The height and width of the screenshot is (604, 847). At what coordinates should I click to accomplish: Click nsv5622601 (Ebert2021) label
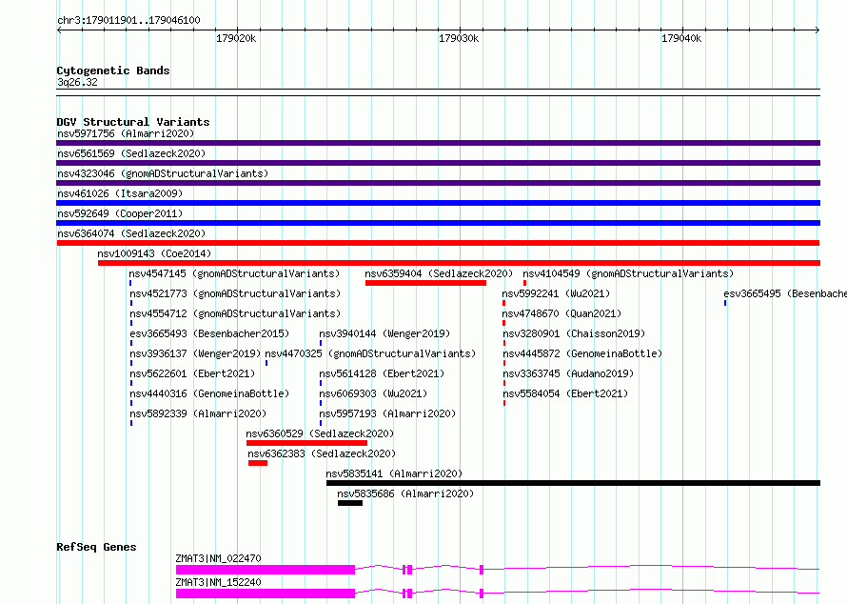coord(192,373)
